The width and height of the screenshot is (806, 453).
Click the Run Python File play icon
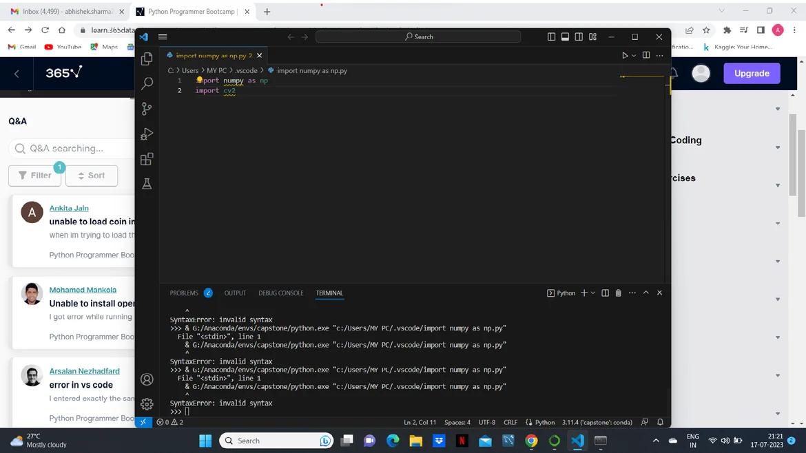pyautogui.click(x=625, y=56)
